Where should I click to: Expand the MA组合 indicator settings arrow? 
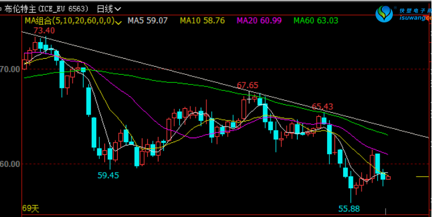119,22
